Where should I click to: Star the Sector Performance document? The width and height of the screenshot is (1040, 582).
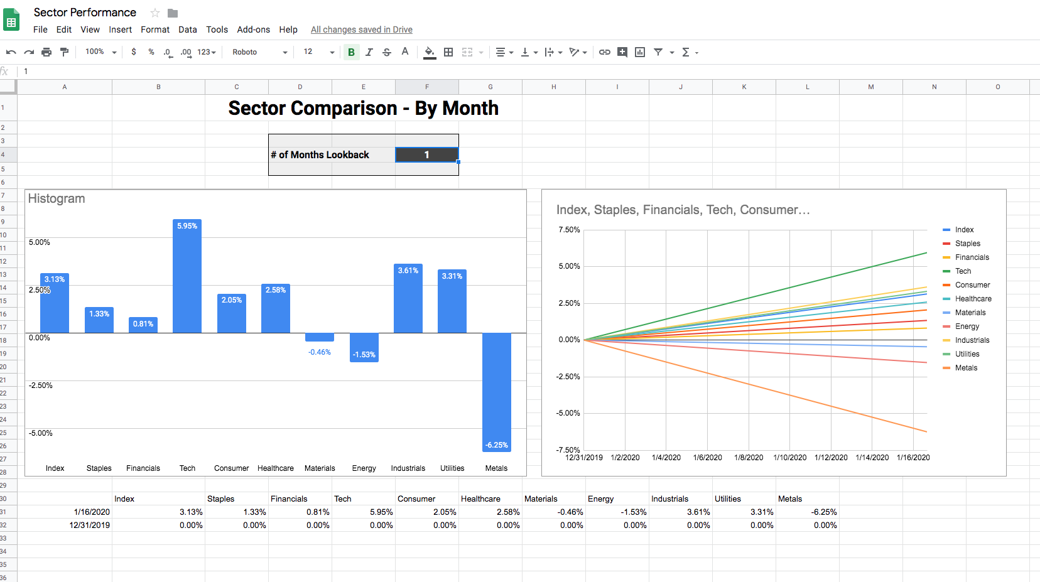(155, 13)
